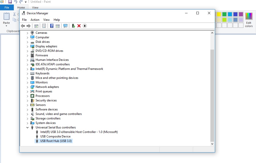This screenshot has height=163, width=256.
Task: Expand the Firmware node chevron
Action: [27, 55]
